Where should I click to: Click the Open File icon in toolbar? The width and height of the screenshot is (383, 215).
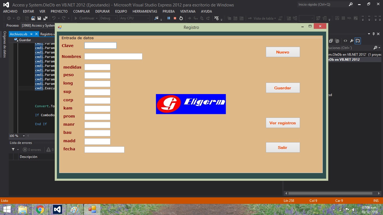point(33,18)
